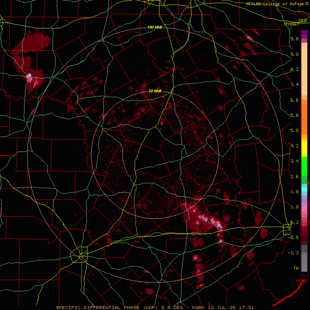This screenshot has width=310, height=310.
Task: Select the yellow color bar segment near 4.2
Action: click(x=304, y=147)
